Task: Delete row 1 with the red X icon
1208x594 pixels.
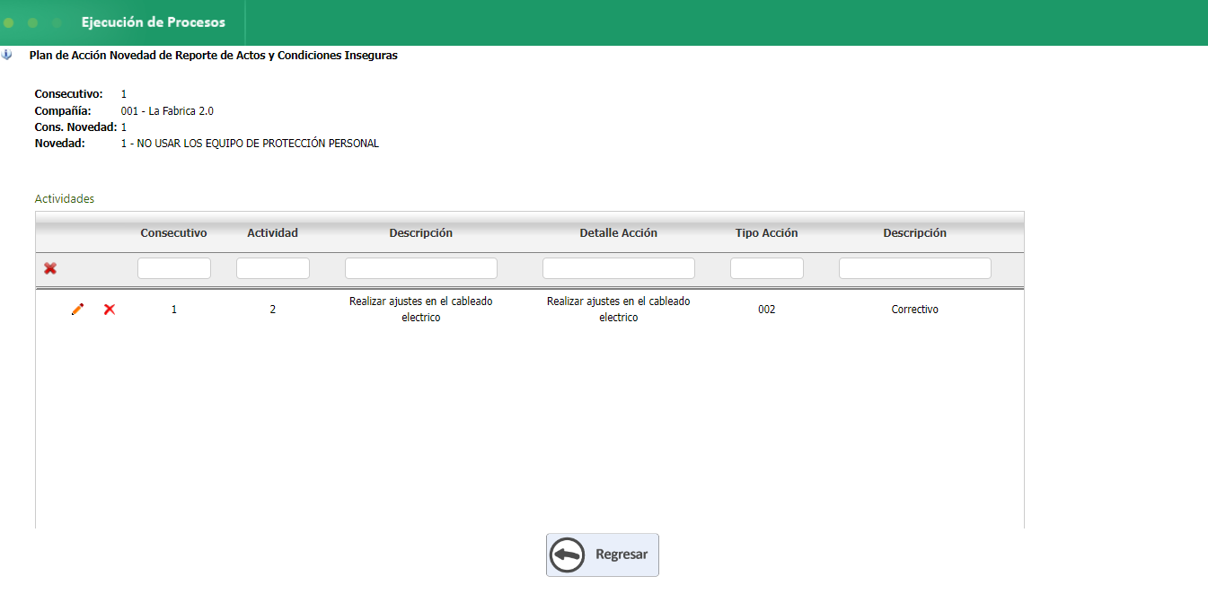Action: click(x=110, y=309)
